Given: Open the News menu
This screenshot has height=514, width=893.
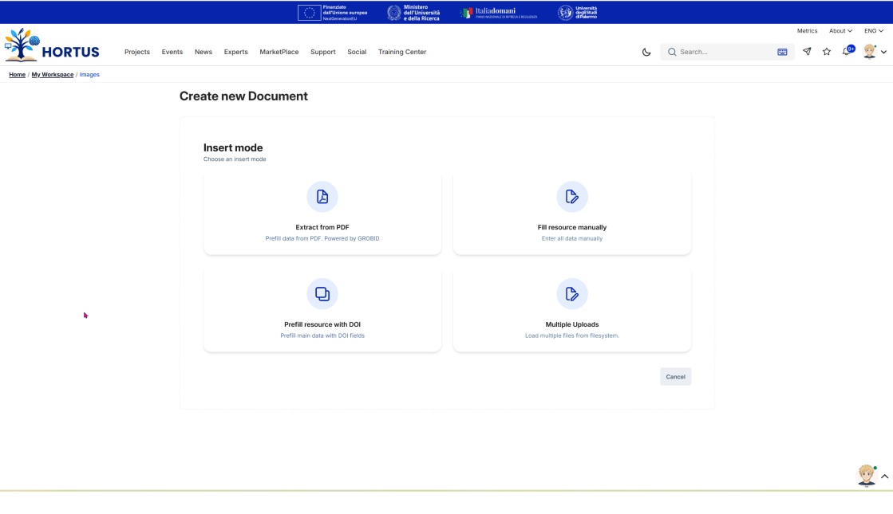Looking at the screenshot, I should pos(203,52).
